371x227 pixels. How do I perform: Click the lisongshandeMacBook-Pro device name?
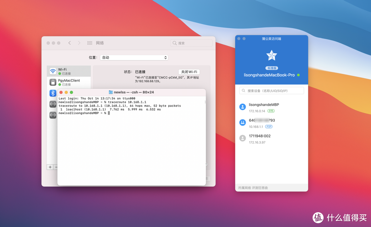[x=269, y=75]
